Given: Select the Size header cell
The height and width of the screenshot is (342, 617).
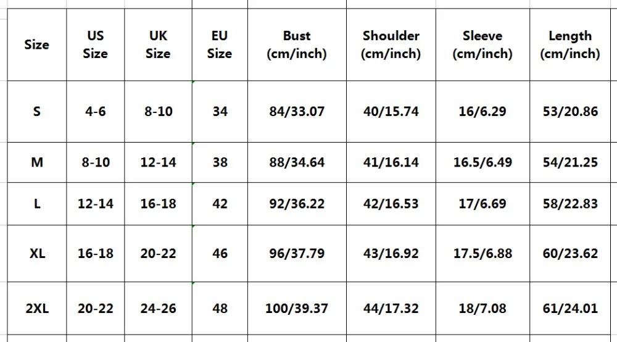Looking at the screenshot, I should pos(37,45).
